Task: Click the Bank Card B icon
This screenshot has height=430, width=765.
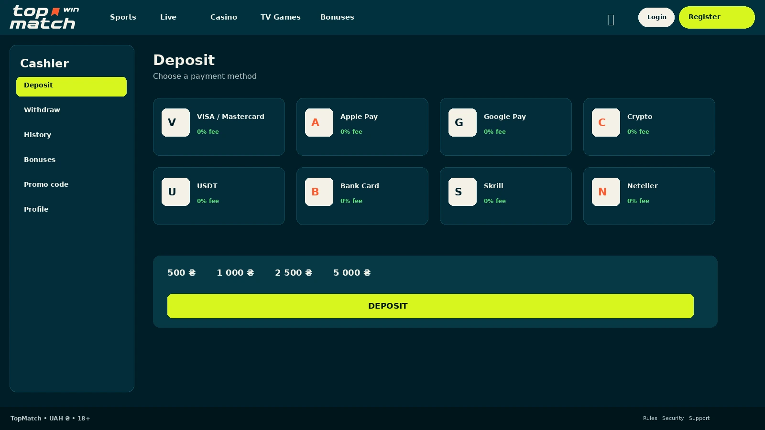Action: pos(319,192)
